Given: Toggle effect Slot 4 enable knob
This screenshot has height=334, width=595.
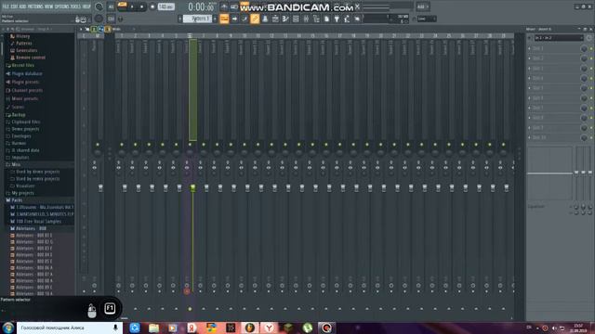Looking at the screenshot, I should (x=584, y=78).
